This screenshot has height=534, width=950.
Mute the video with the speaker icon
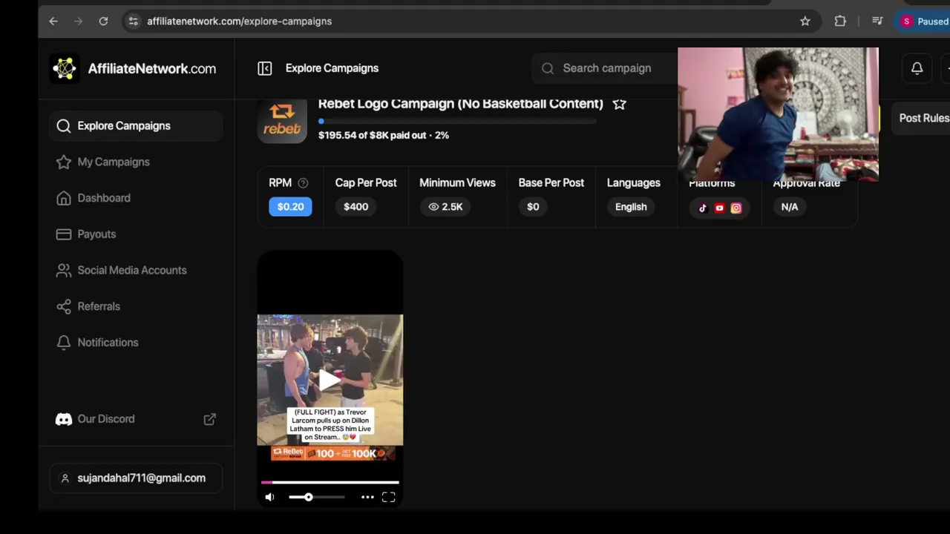click(x=270, y=497)
